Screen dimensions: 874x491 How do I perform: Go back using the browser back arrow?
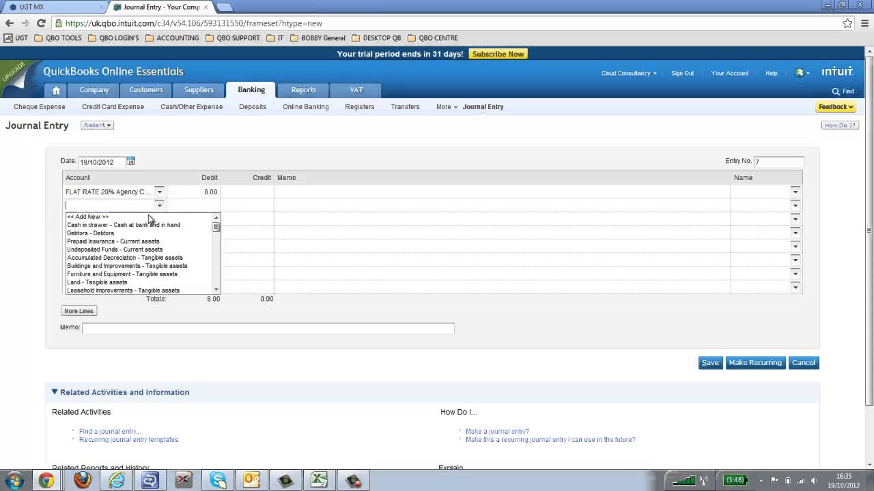10,23
